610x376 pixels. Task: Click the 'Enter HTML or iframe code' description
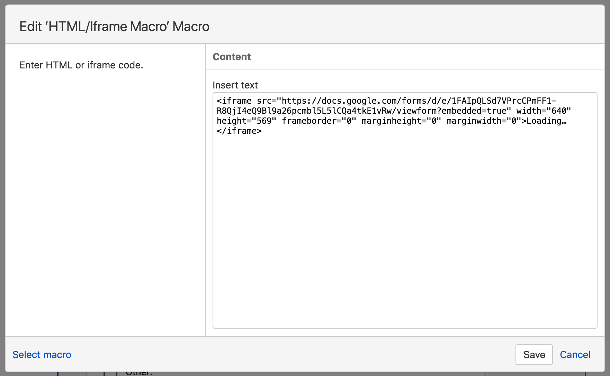(81, 65)
